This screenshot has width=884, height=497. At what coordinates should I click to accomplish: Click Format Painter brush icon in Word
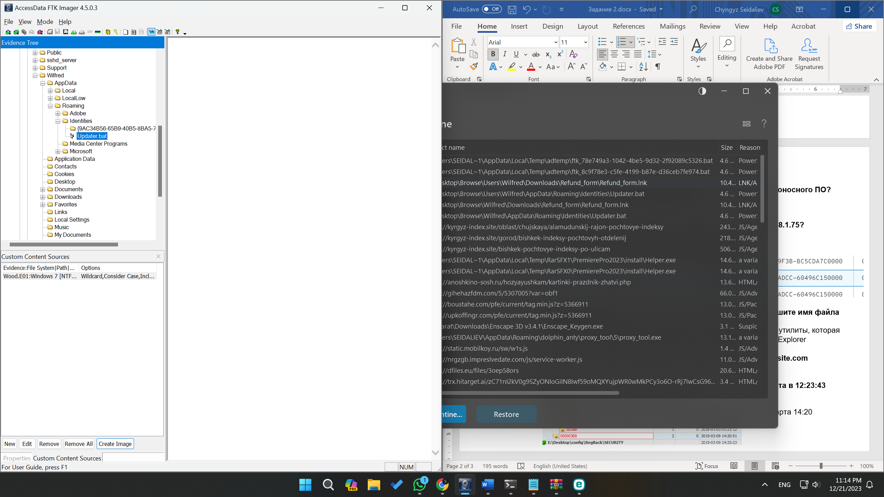pos(474,66)
